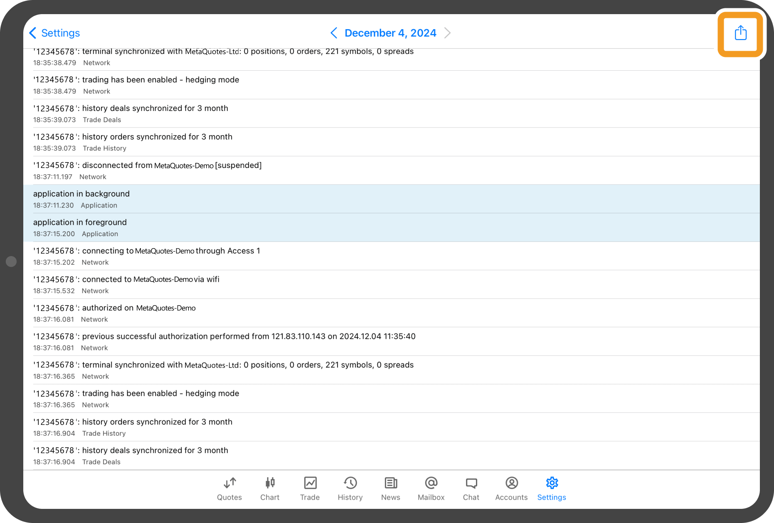
Task: Select the Settings tab in bottom bar
Action: tap(552, 488)
